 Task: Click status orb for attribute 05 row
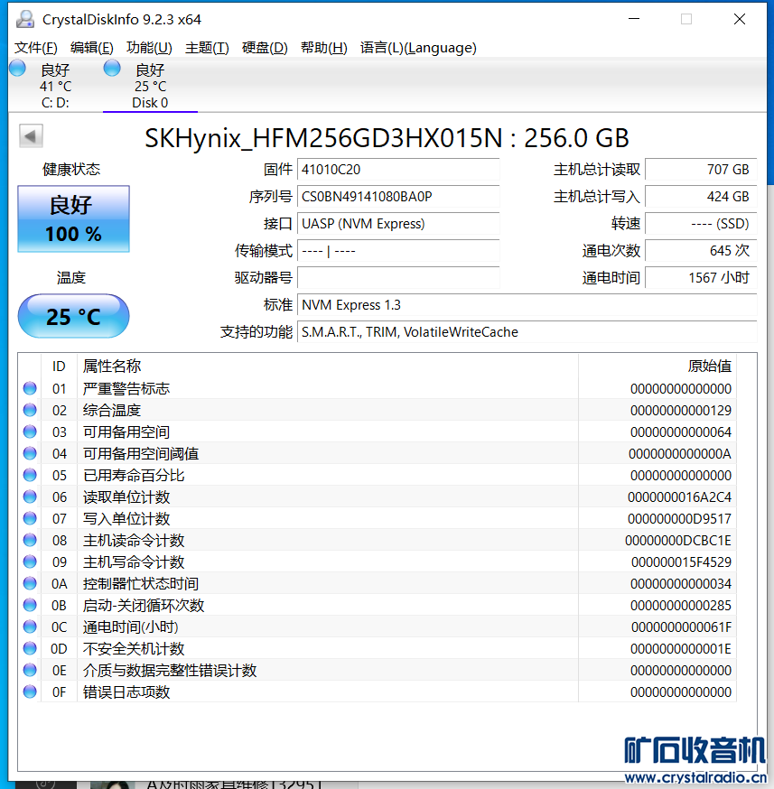pyautogui.click(x=30, y=476)
